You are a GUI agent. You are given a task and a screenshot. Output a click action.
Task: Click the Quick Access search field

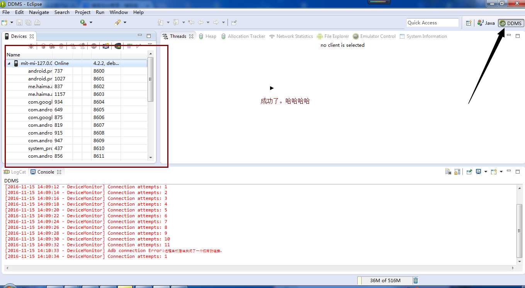[x=432, y=23]
